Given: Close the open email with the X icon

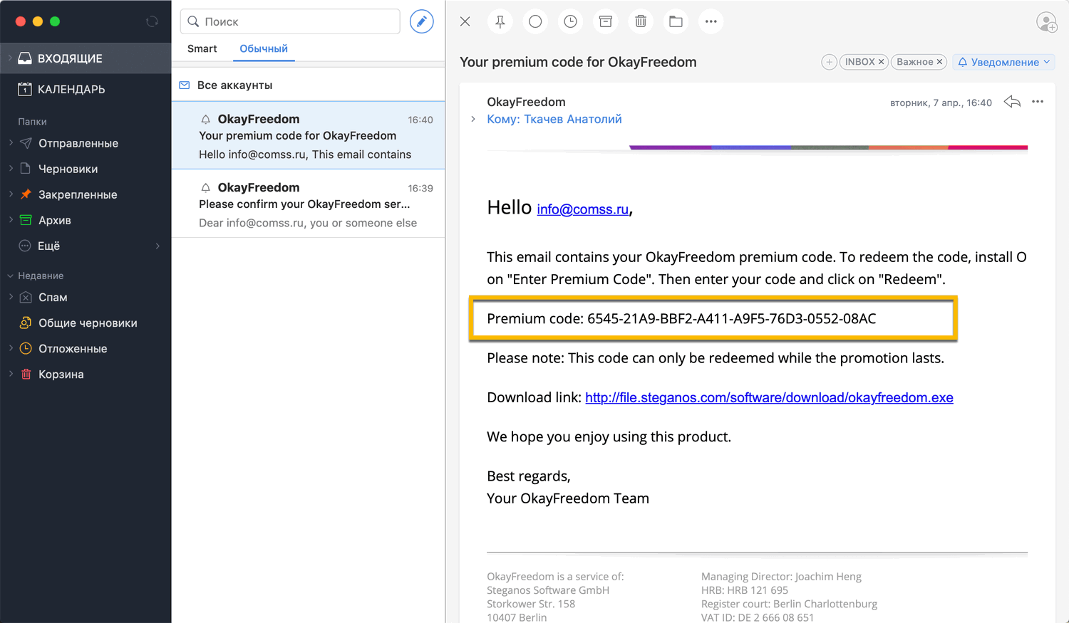Looking at the screenshot, I should click(x=465, y=21).
